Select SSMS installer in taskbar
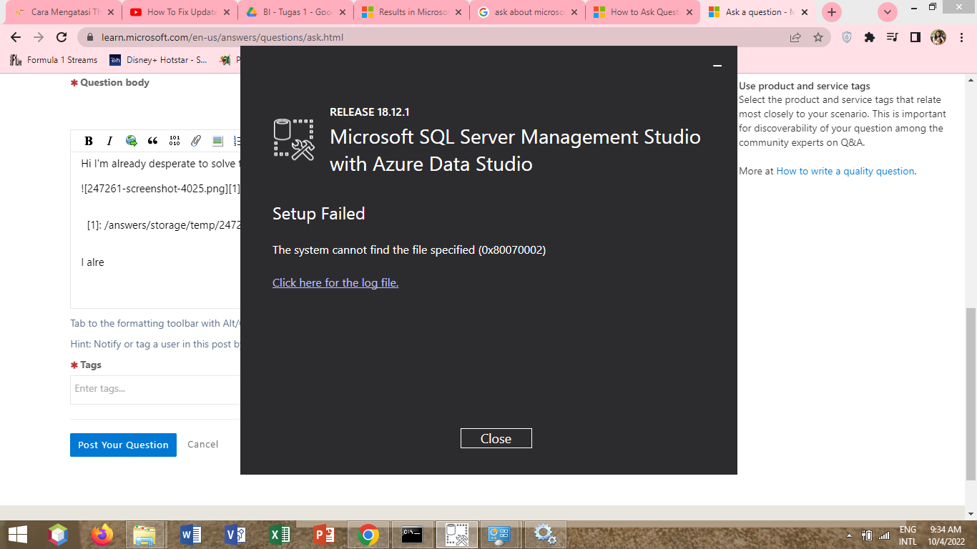Image resolution: width=977 pixels, height=549 pixels. 456,534
